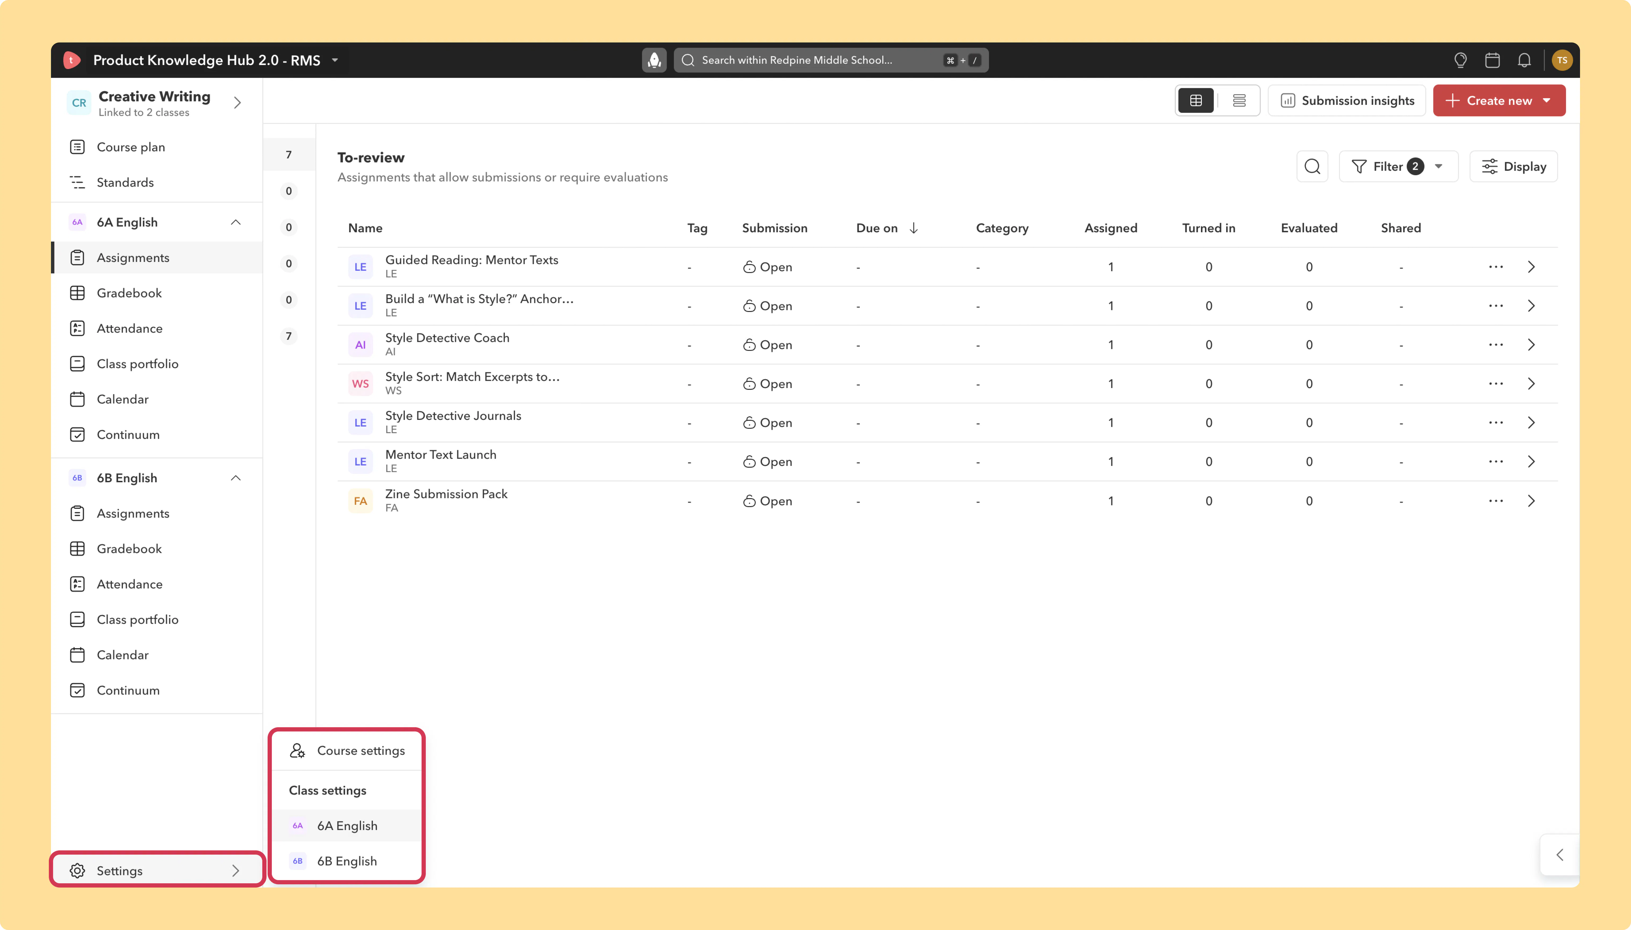Open Guided Reading: Mentor Texts assignment

tap(471, 260)
